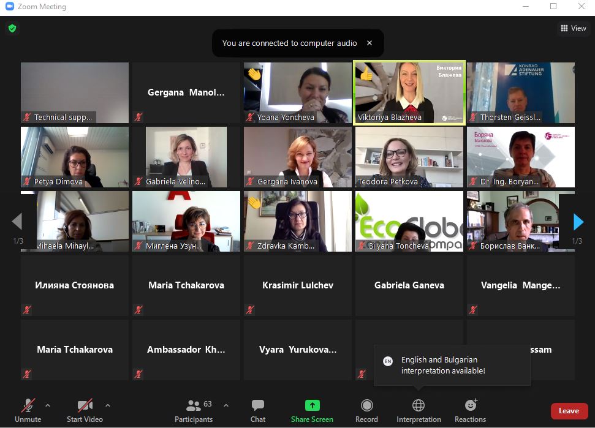The image size is (595, 428).
Task: Open the View layout grid icon
Action: 564,28
